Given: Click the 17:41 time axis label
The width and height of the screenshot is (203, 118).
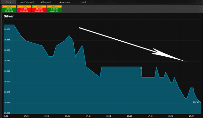Looking at the screenshot, I should coord(67,116).
